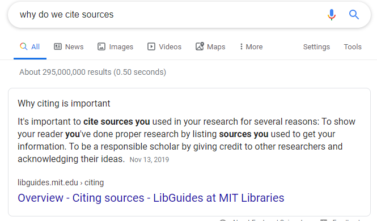Open the Images tab label
Screen dimensions: 377x221
pos(121,47)
